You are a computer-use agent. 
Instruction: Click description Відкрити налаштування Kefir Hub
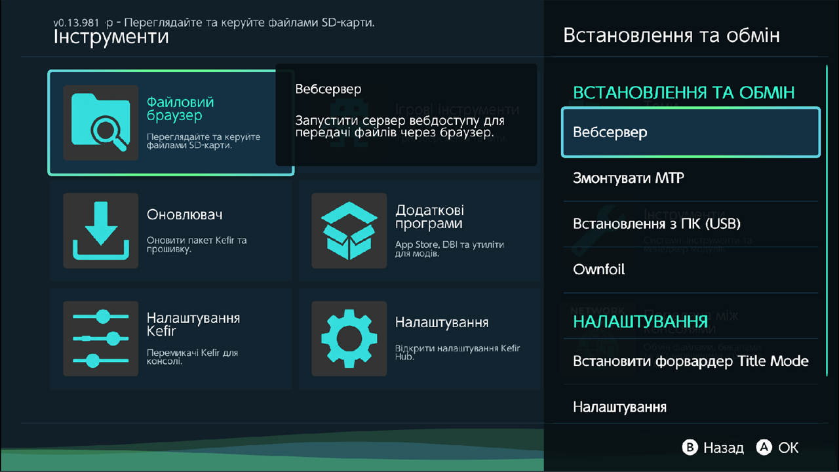click(x=458, y=353)
